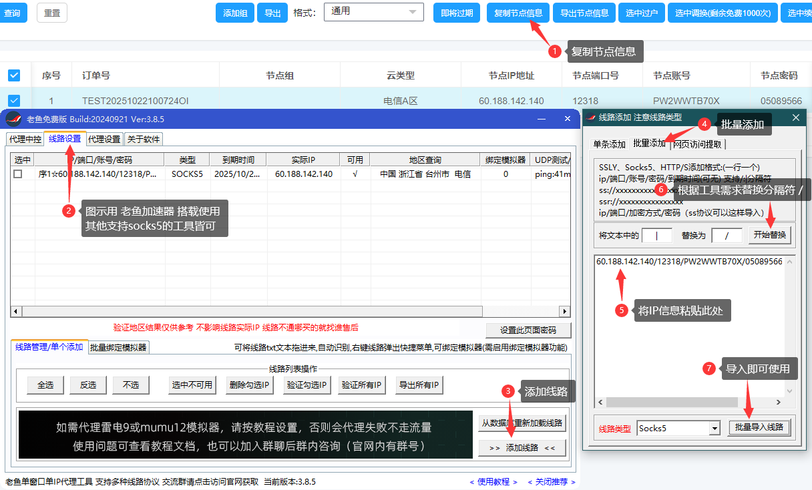
Task: Switch to the 代理中控 tab
Action: pyautogui.click(x=25, y=139)
